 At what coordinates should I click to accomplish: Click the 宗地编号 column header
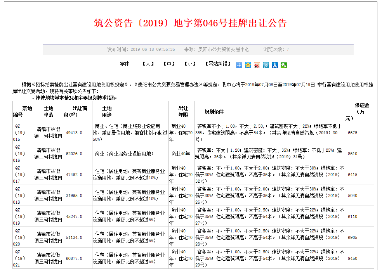point(23,112)
